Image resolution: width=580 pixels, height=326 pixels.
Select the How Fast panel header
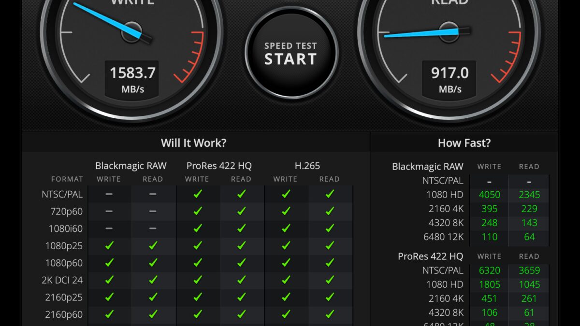464,142
